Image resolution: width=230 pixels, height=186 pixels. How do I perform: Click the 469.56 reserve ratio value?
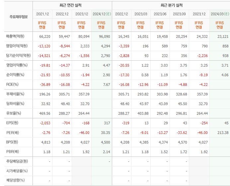tap(45, 113)
